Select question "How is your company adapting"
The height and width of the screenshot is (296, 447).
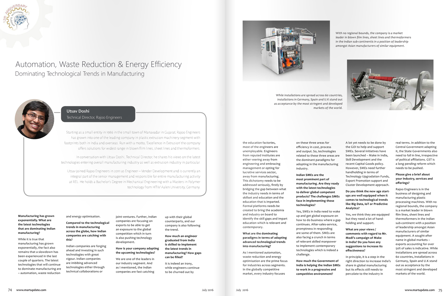click(137, 250)
